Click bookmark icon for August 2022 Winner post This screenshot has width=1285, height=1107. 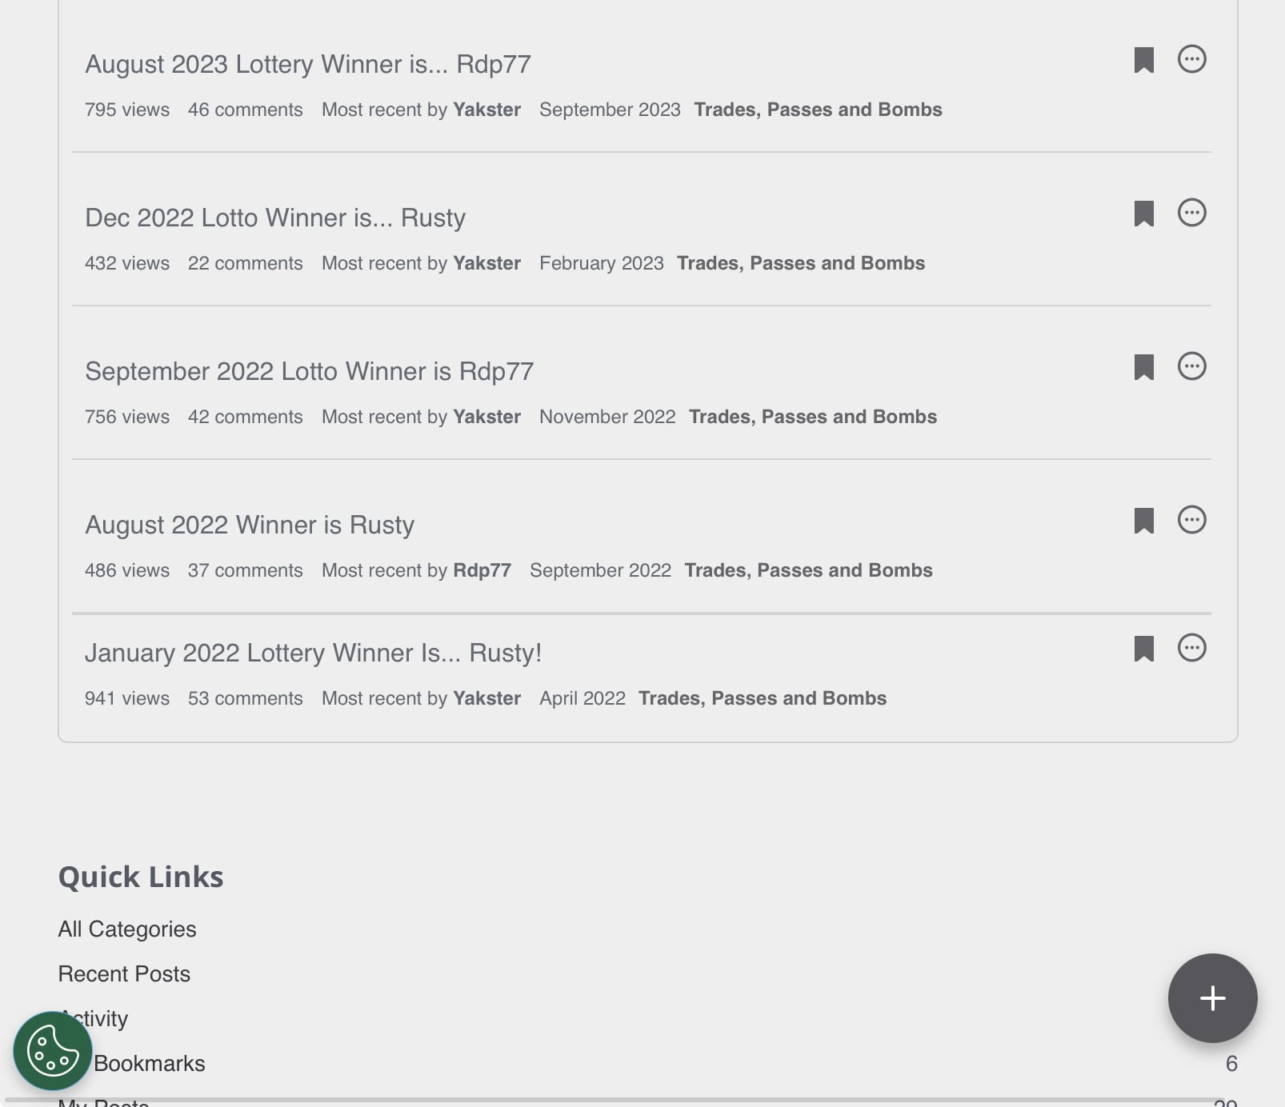[1144, 521]
